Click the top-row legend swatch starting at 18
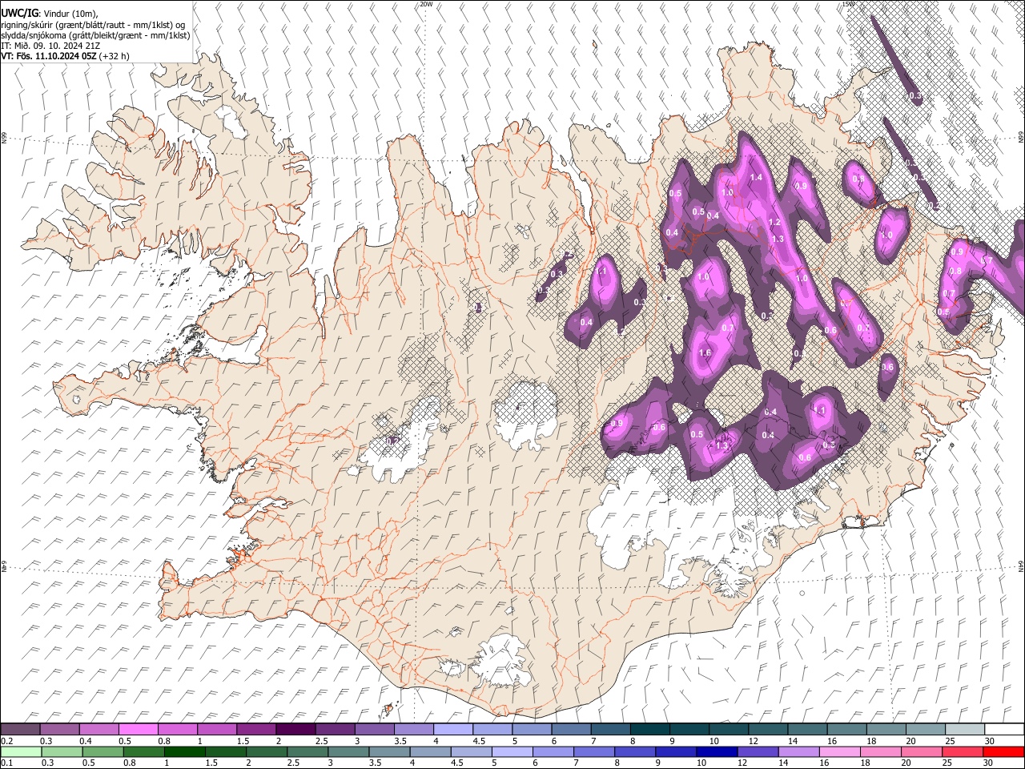The height and width of the screenshot is (769, 1025). pos(886,730)
